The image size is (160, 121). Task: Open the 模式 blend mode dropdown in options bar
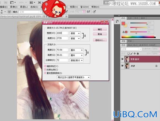click(30, 12)
